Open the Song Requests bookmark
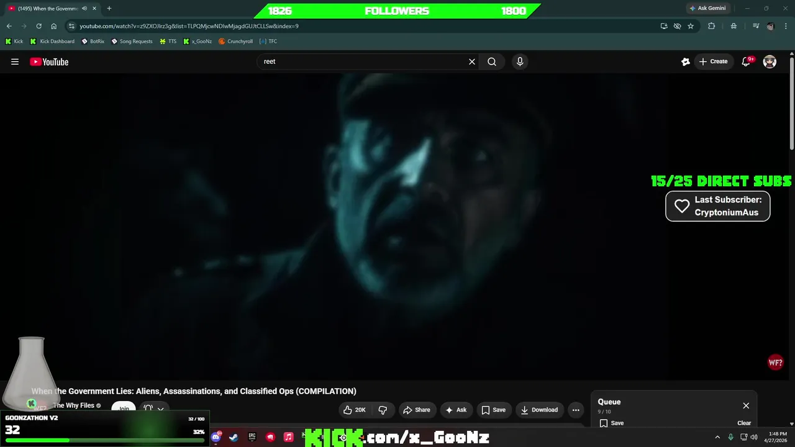The height and width of the screenshot is (447, 795). coord(132,42)
